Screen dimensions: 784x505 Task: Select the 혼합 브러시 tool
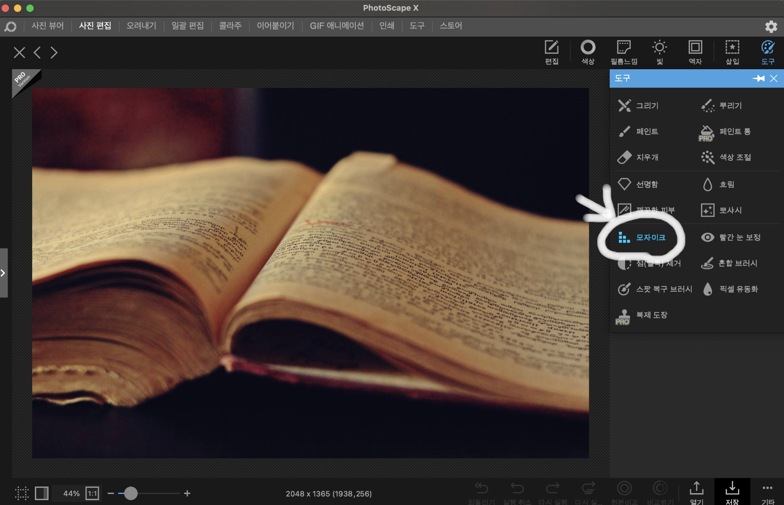tap(729, 263)
